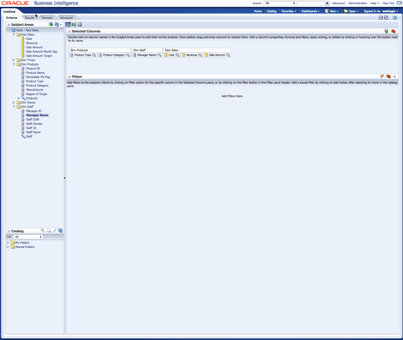Image resolution: width=403 pixels, height=340 pixels.
Task: Open the New menu
Action: 332,11
